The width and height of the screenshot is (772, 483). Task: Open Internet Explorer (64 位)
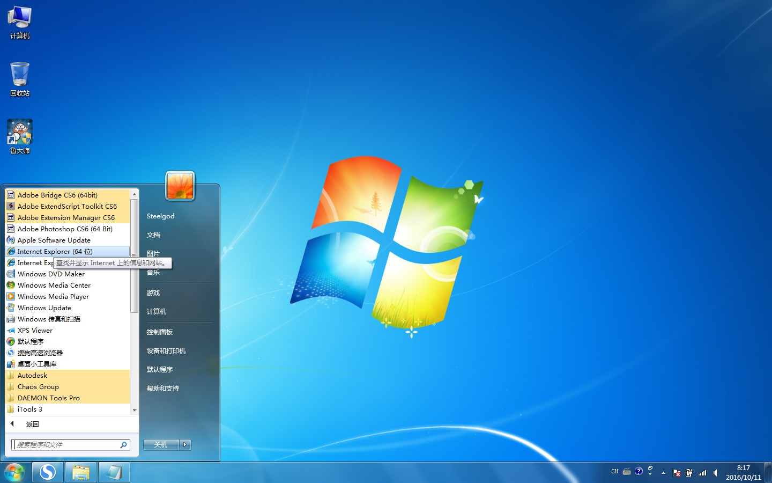coord(68,251)
